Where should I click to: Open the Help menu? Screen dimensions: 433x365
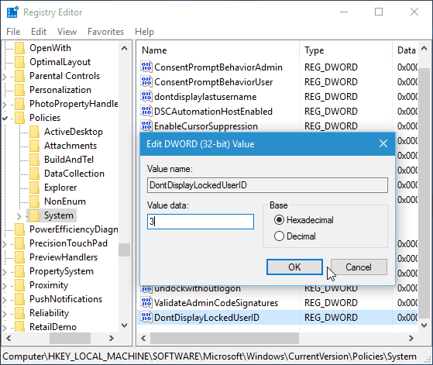click(144, 32)
